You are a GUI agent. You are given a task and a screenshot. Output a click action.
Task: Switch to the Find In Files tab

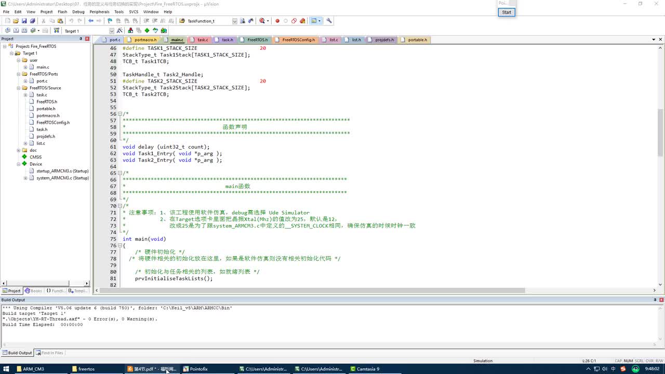click(x=50, y=353)
